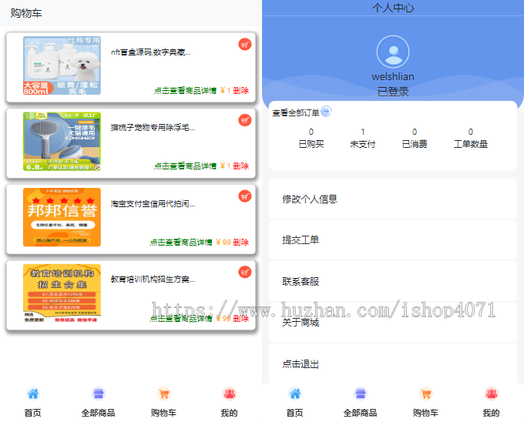524x422 pixels.
Task: Delete the 淘宝支付宝信用代拍 item from the cart
Action: (241, 243)
